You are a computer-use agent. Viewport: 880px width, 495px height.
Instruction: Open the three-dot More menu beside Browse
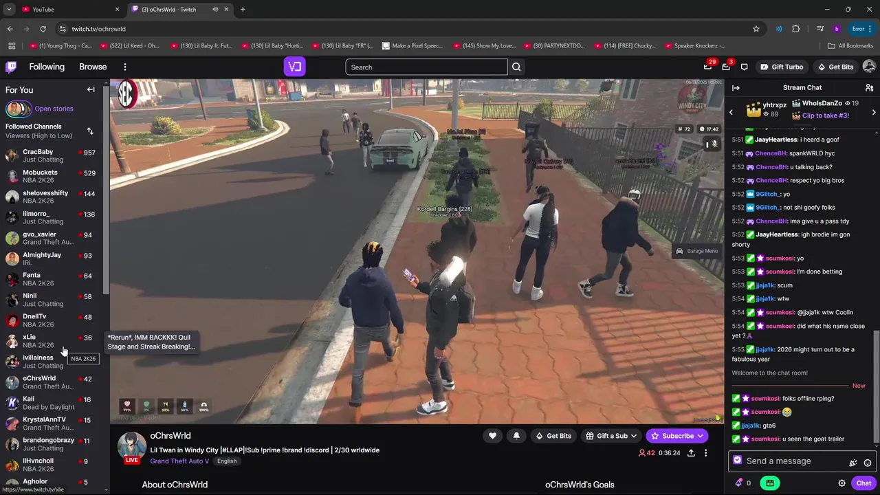[125, 67]
